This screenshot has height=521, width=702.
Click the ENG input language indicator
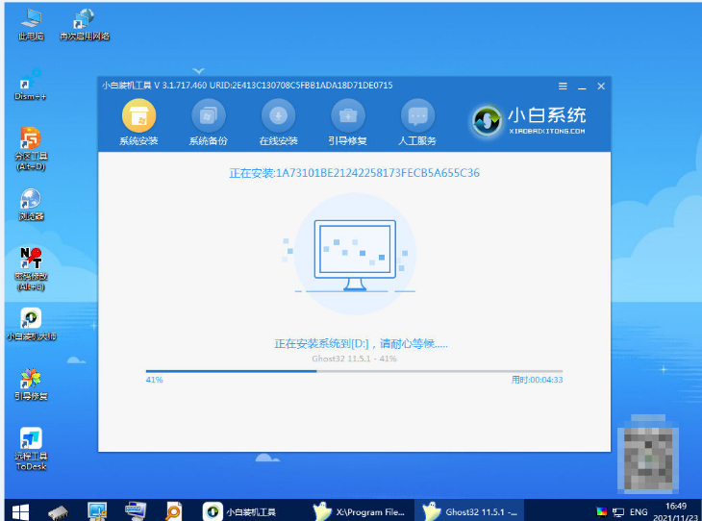(x=639, y=512)
